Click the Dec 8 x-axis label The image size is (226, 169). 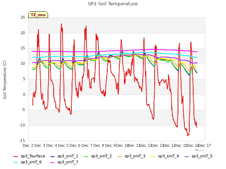pos(99,145)
